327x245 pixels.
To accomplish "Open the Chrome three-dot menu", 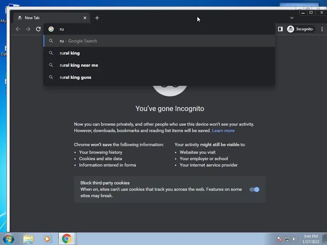I will coord(322,29).
